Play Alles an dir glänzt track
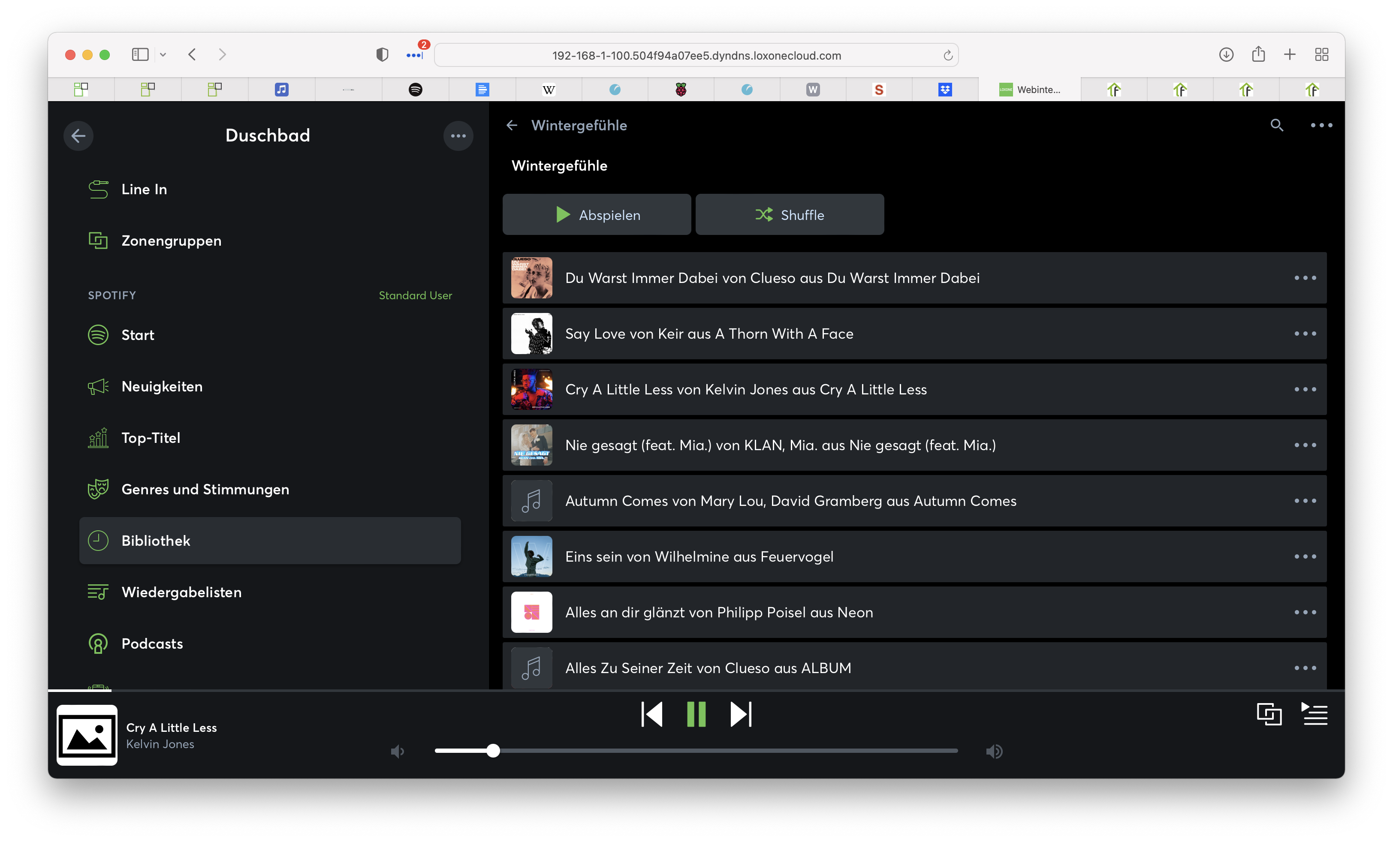The height and width of the screenshot is (842, 1393). pos(914,613)
